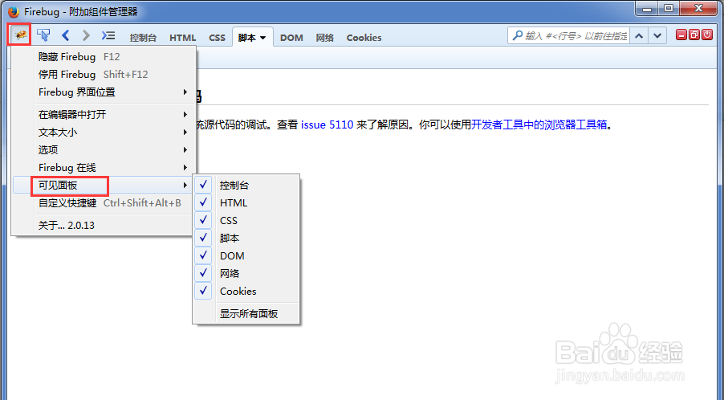Open 开发者工具中的浏览器工具箱 link

tap(539, 124)
